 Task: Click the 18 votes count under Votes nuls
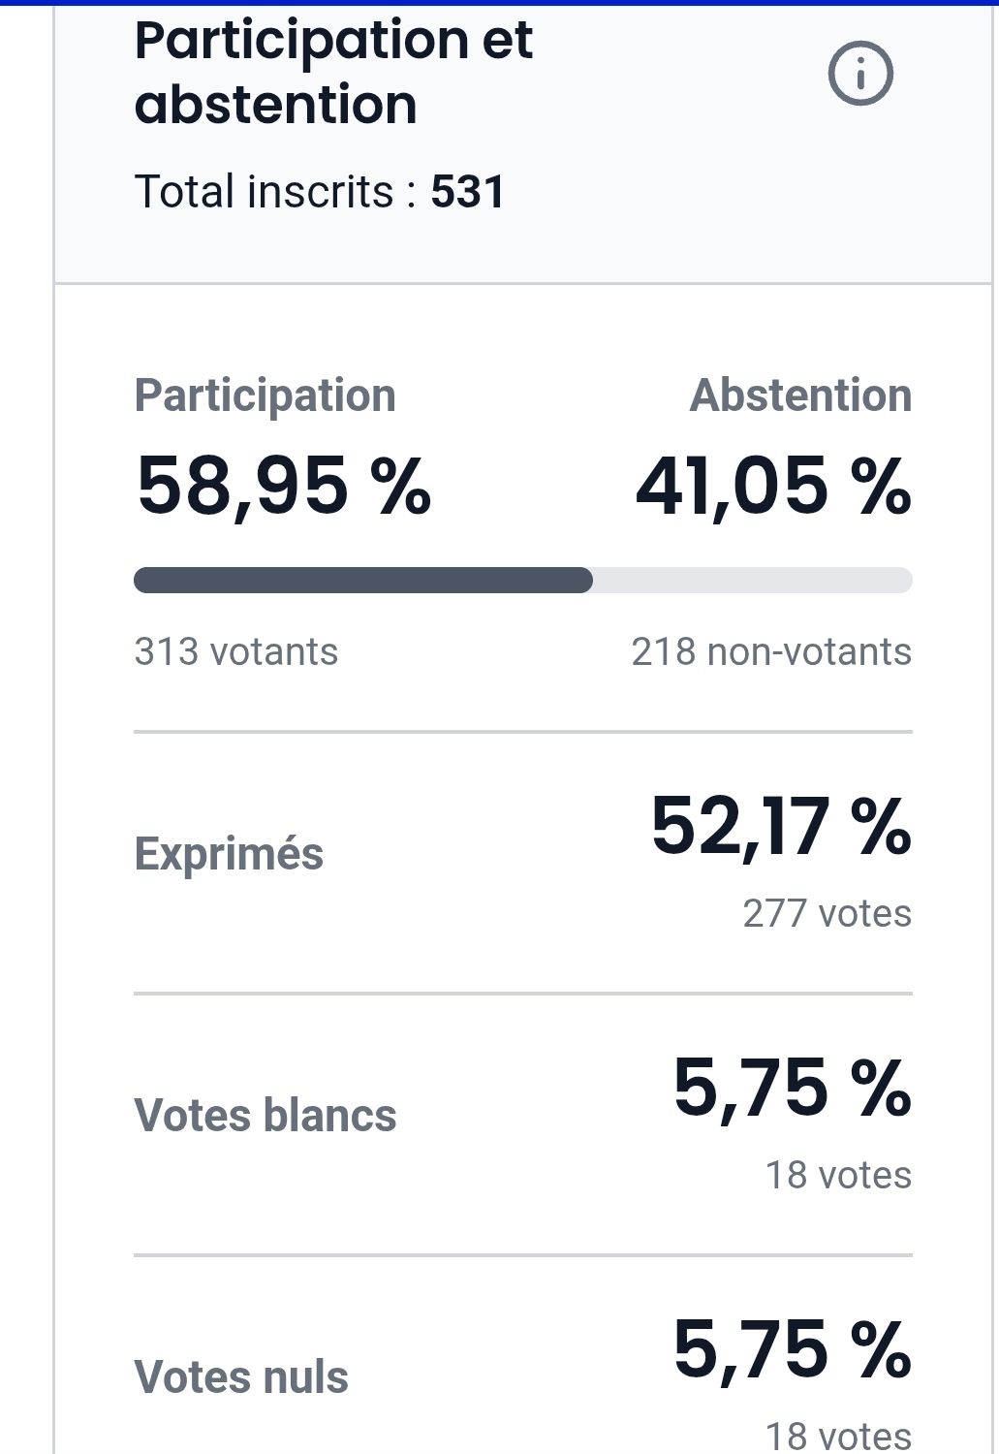[x=838, y=1436]
